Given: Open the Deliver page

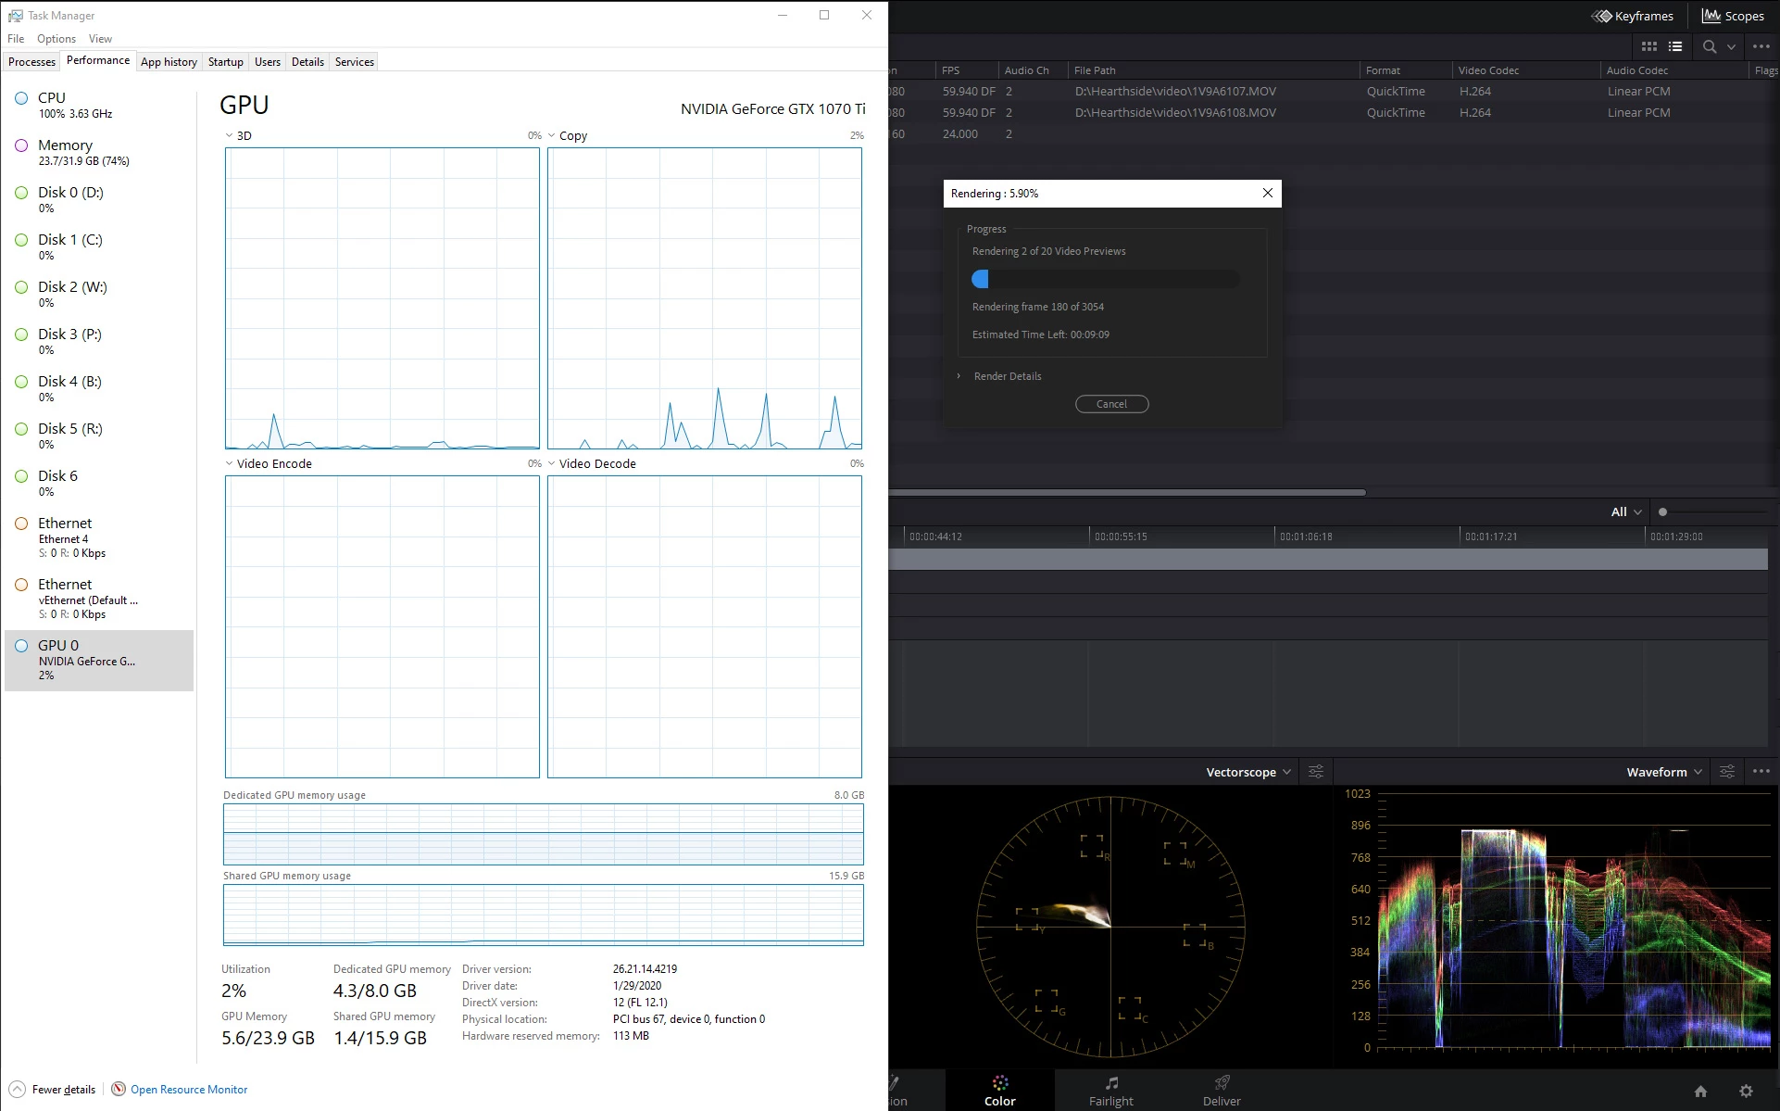Looking at the screenshot, I should tap(1221, 1091).
